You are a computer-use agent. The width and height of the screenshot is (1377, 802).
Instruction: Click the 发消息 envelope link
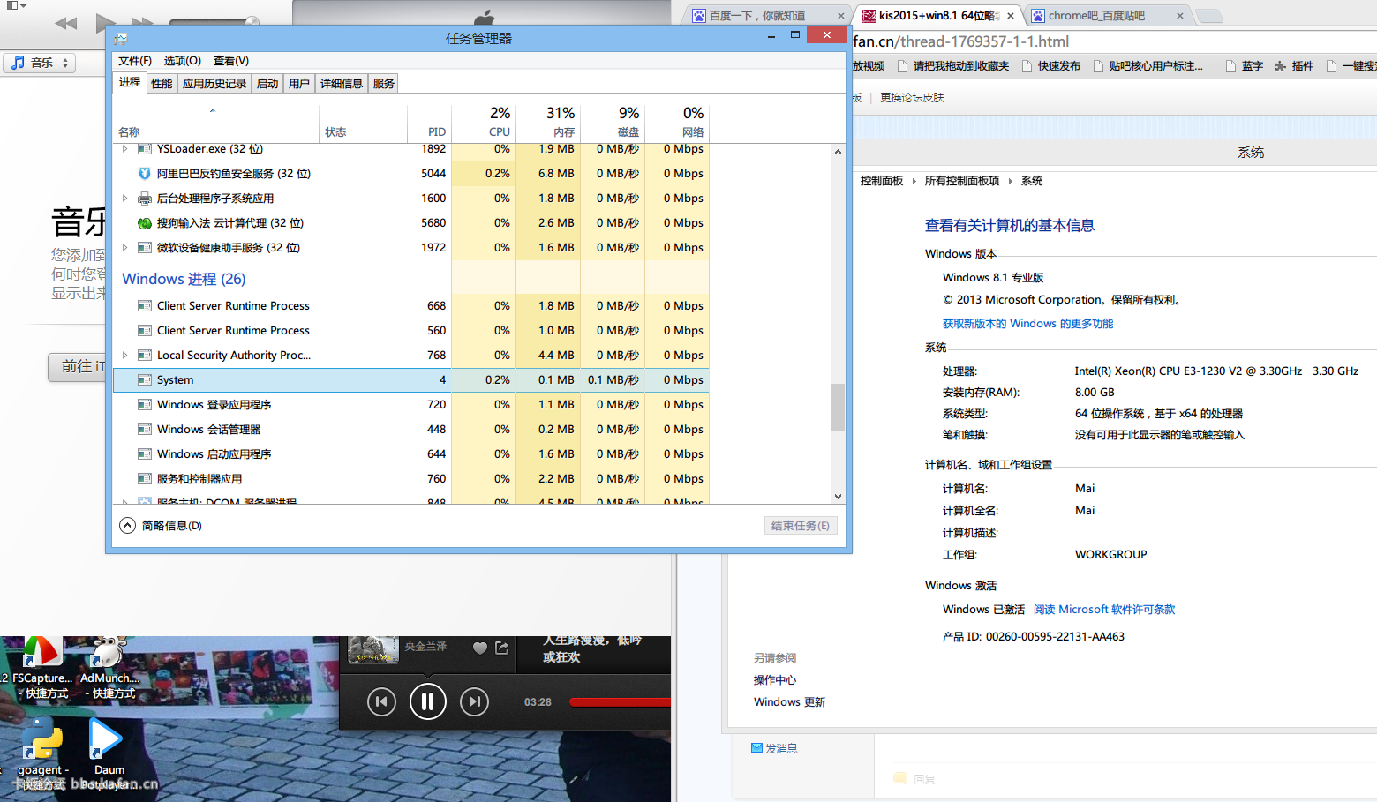[774, 748]
